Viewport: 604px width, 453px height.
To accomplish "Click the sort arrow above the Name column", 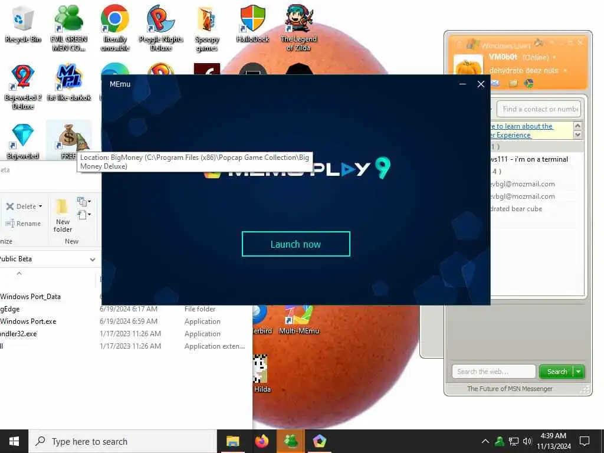I will (19, 273).
